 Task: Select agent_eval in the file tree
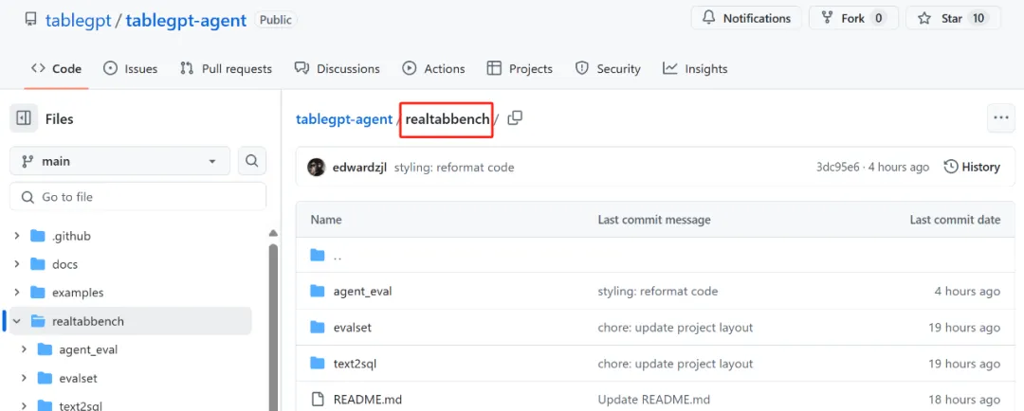[88, 349]
